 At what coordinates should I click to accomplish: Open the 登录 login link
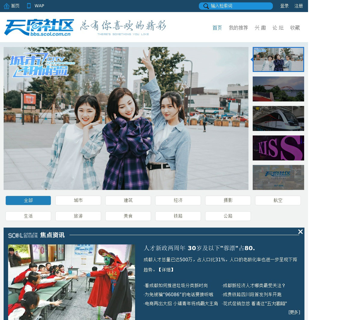(284, 6)
